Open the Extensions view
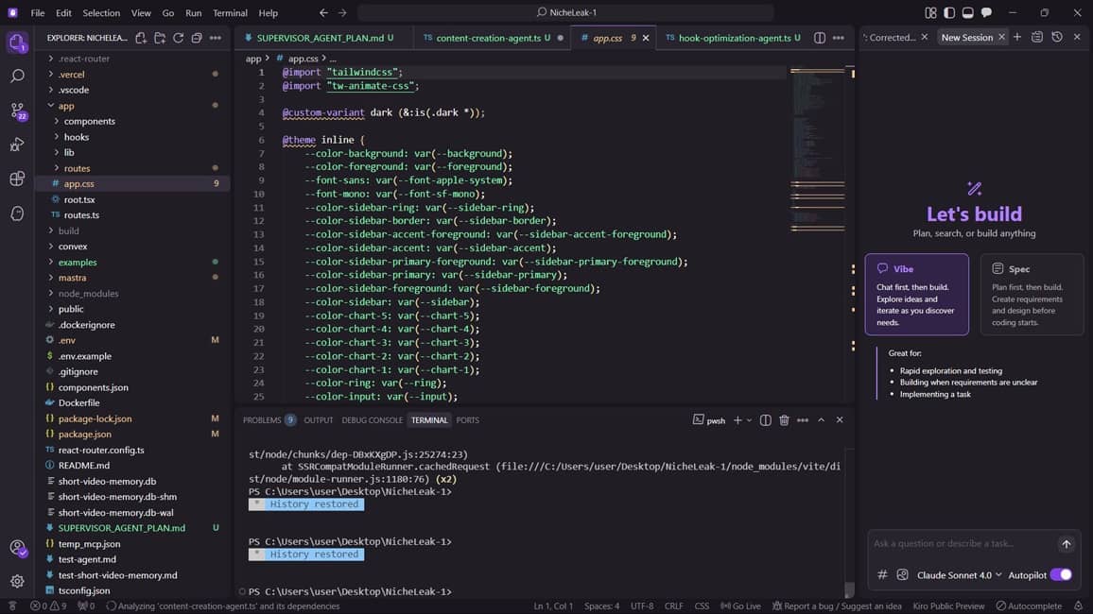This screenshot has width=1093, height=614. click(17, 179)
